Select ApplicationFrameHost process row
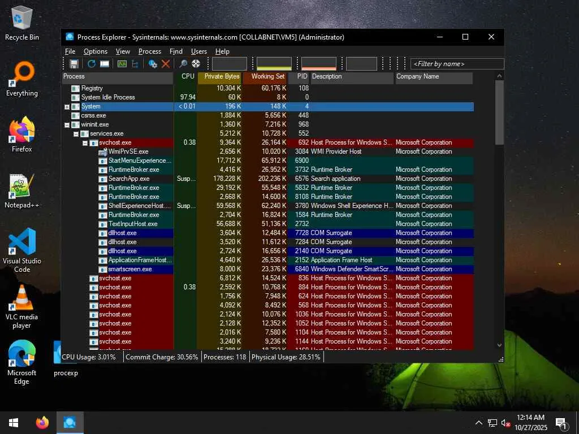Image resolution: width=579 pixels, height=434 pixels. pyautogui.click(x=267, y=260)
